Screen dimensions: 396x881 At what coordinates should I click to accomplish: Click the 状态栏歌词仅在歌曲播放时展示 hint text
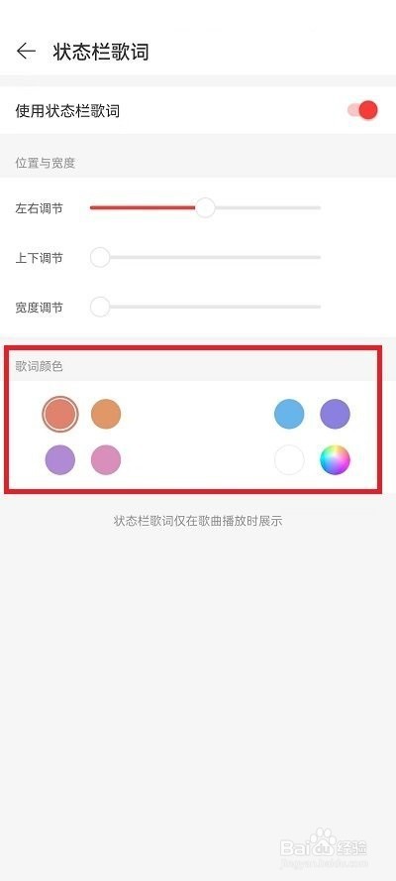(198, 521)
